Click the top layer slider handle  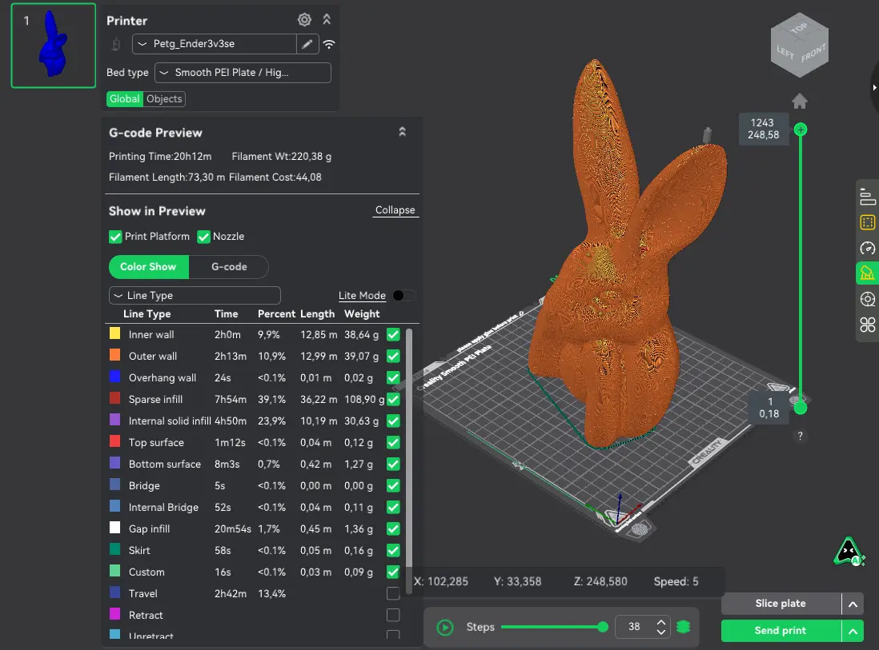pyautogui.click(x=801, y=130)
